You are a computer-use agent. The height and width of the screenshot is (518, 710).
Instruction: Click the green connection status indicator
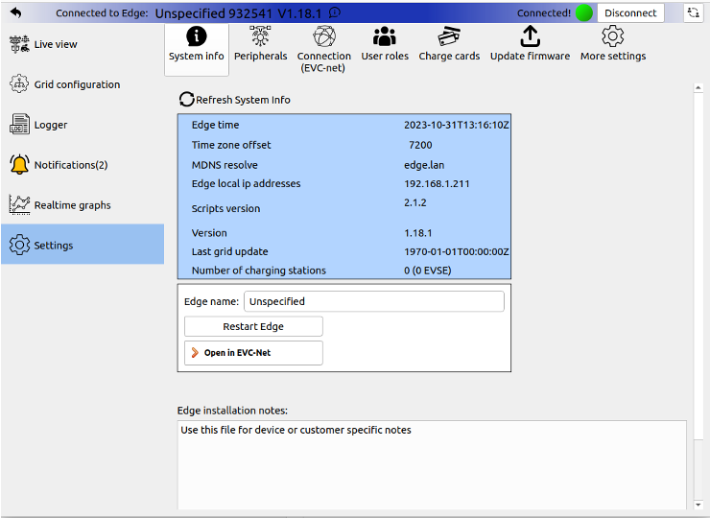click(583, 13)
